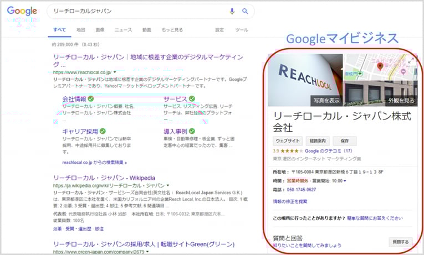Screen dimensions: 424x255
Task: Click reachlocal.co.jp からの検索結果 link
Action: click(x=94, y=163)
